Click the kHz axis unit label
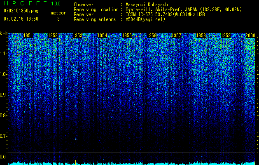259x165 pixels. coord(4,33)
